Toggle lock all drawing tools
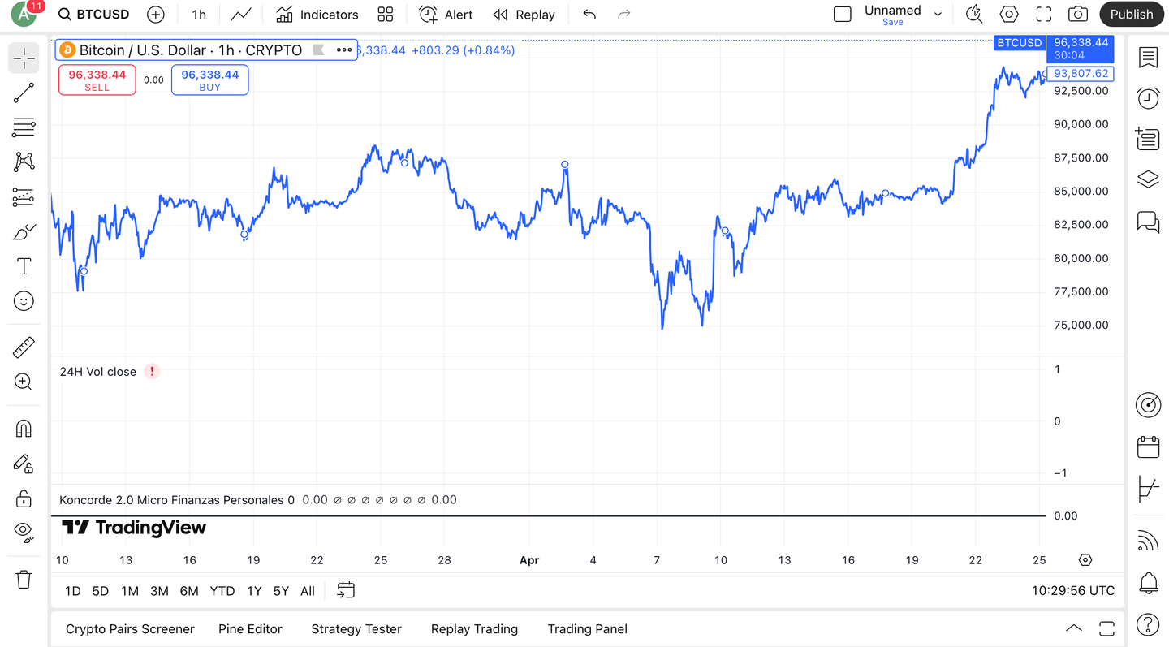Image resolution: width=1169 pixels, height=647 pixels. point(24,498)
